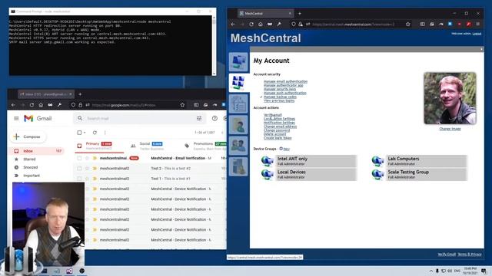Switch to Gmail Promotions tab
Screen dimensions: 492x276
[204, 146]
